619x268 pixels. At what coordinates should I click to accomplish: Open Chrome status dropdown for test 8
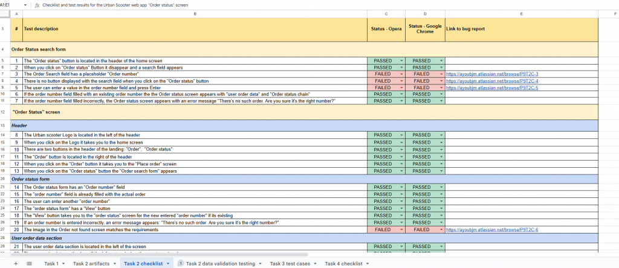click(441, 135)
